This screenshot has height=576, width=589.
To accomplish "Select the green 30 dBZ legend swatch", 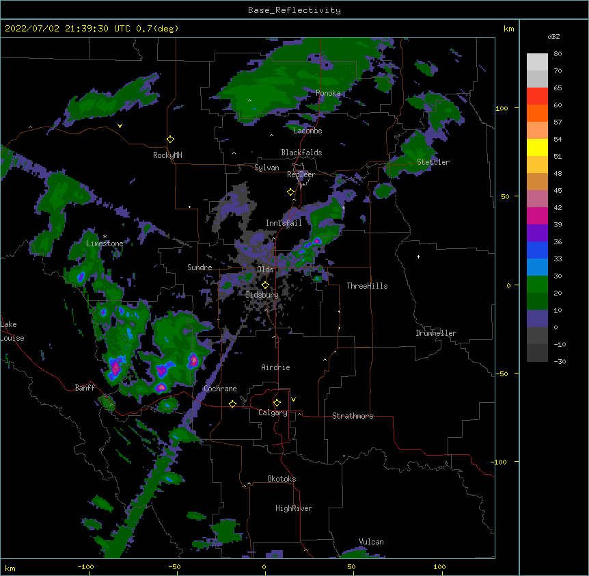I will [537, 285].
